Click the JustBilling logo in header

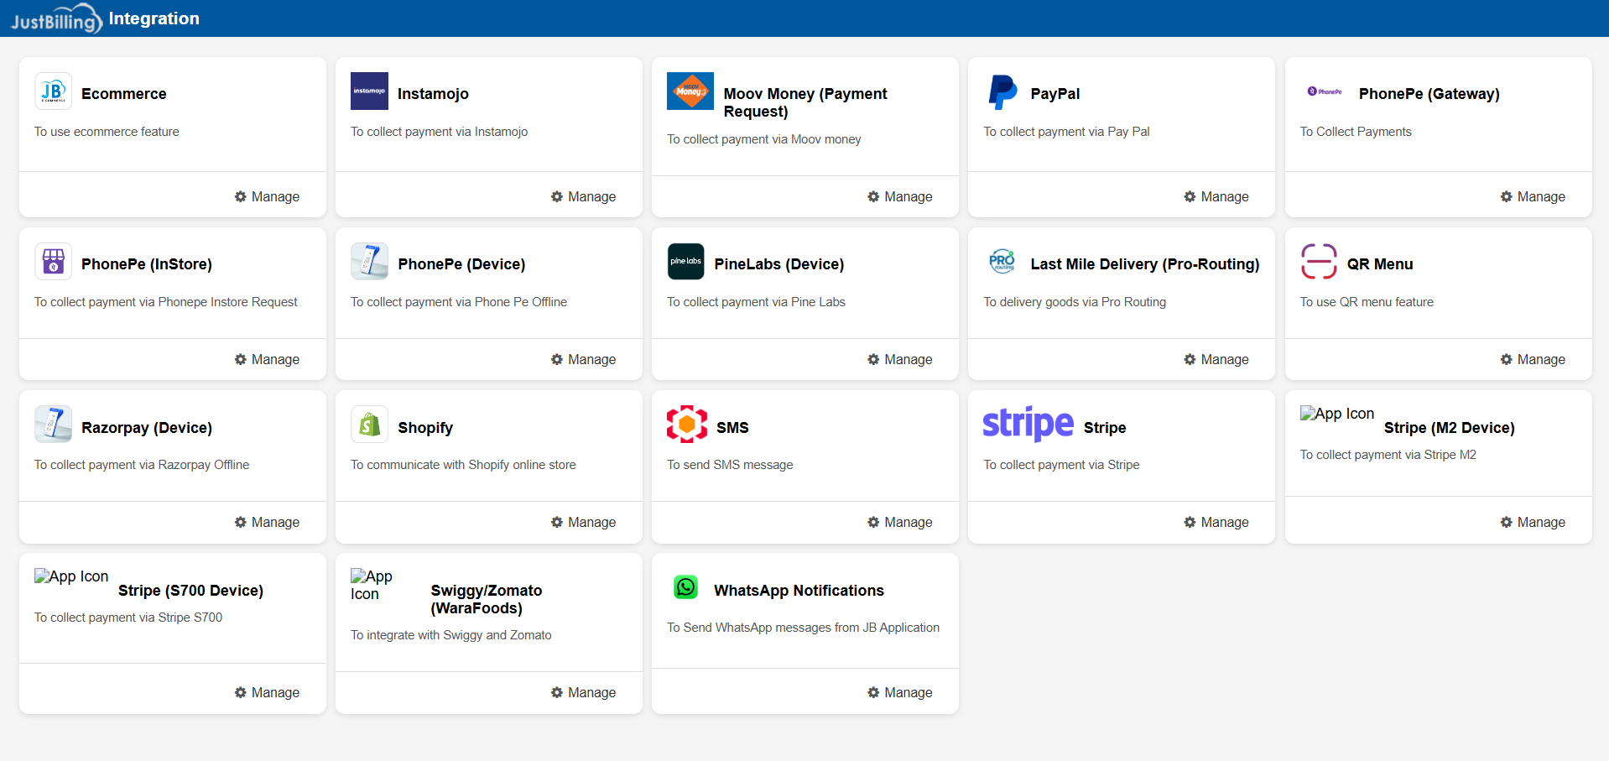tap(55, 18)
